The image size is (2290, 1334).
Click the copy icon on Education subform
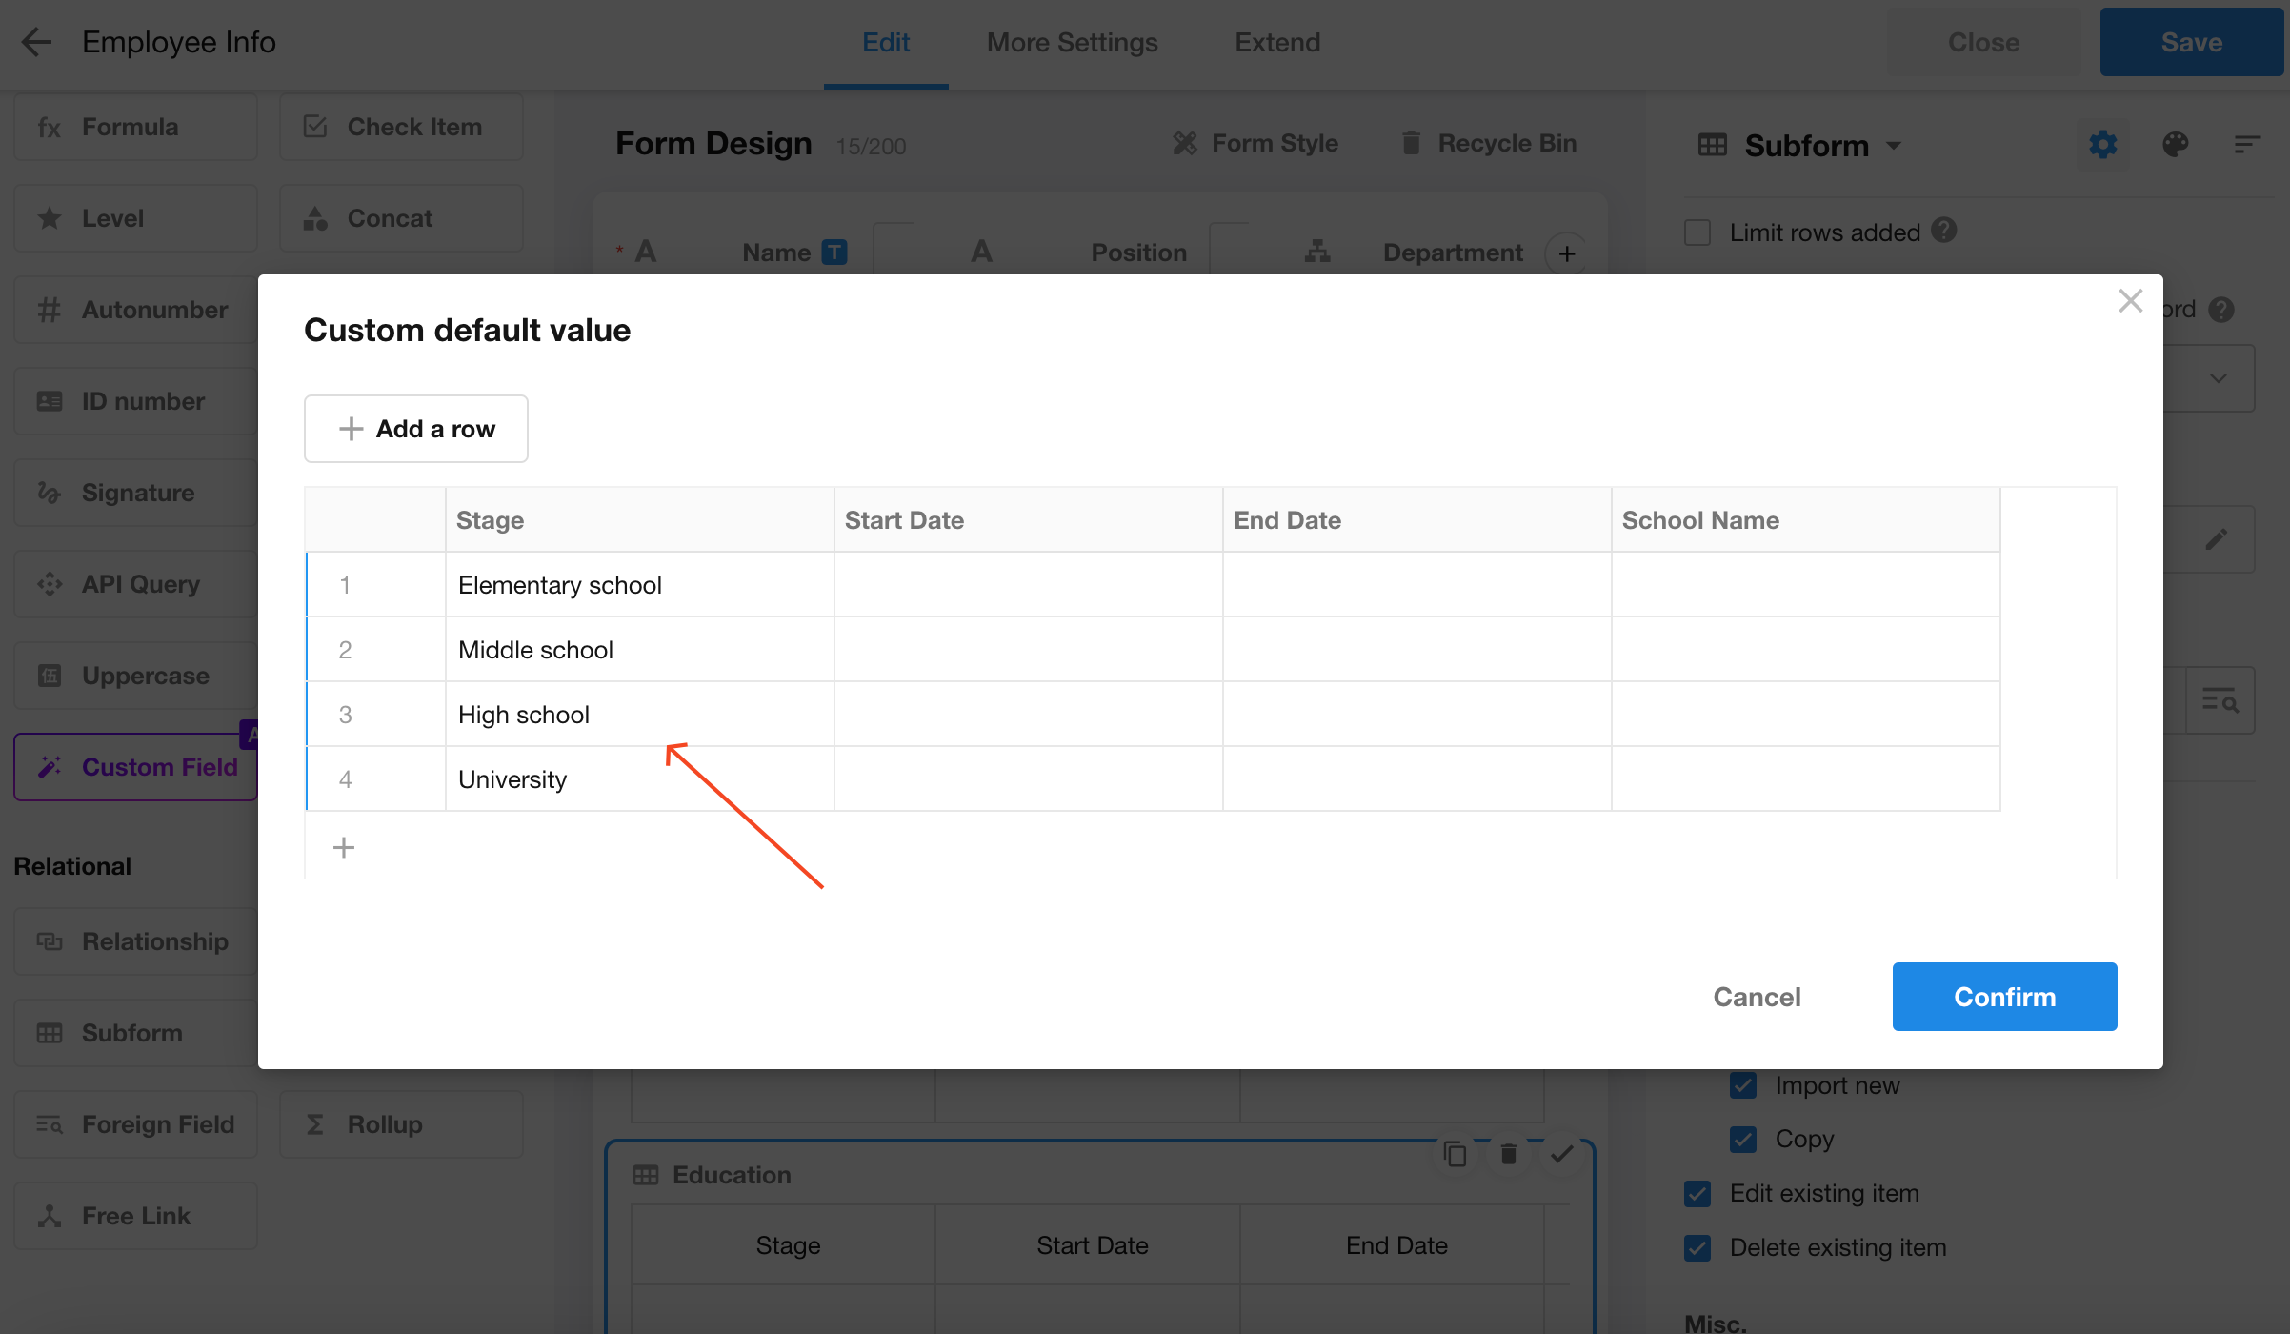point(1455,1154)
